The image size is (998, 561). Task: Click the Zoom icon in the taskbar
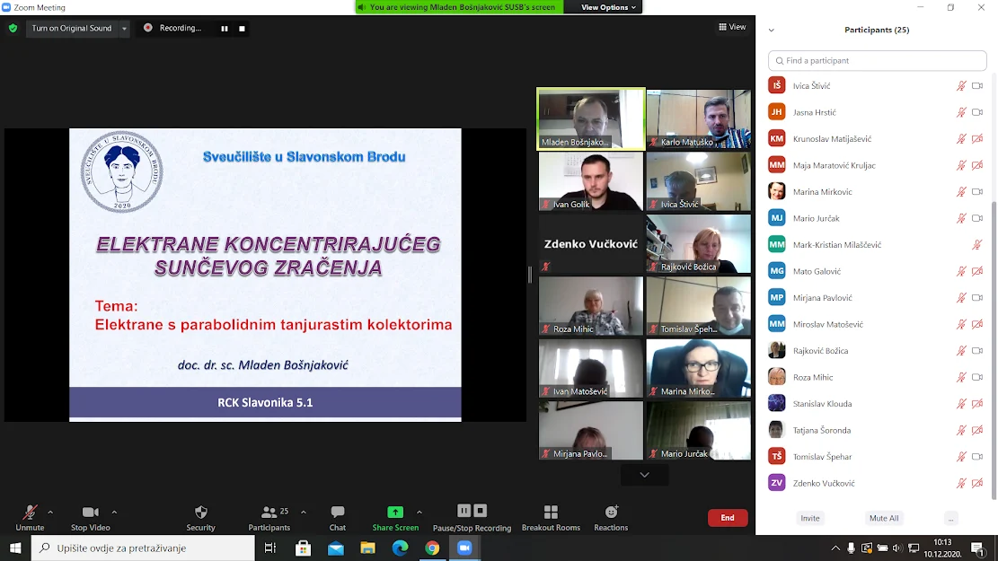click(x=464, y=548)
